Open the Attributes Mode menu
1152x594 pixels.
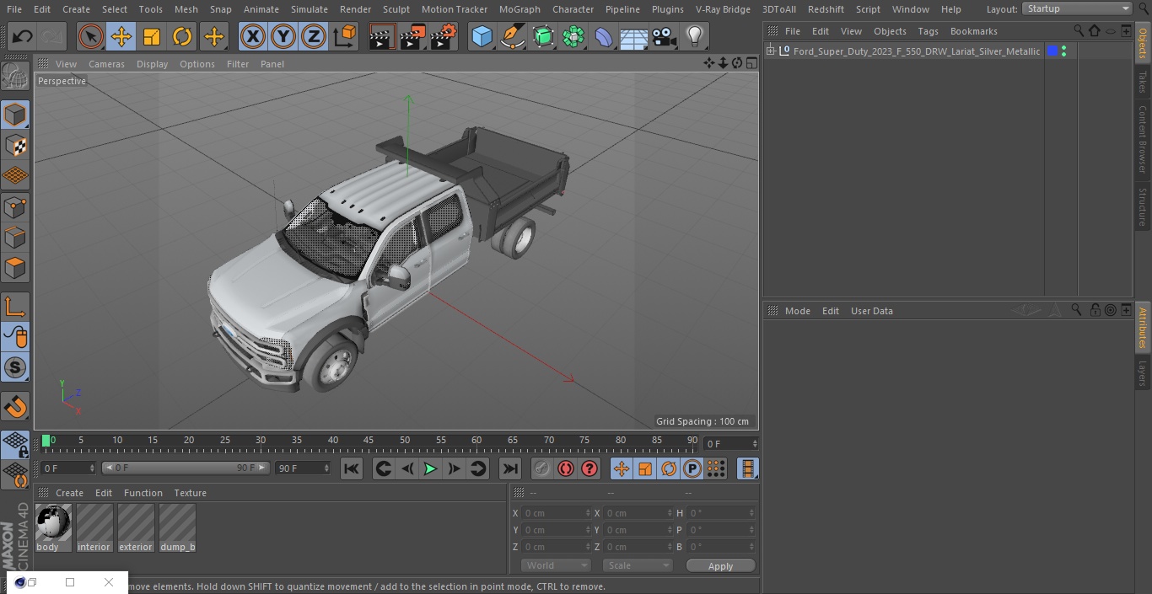[797, 311]
